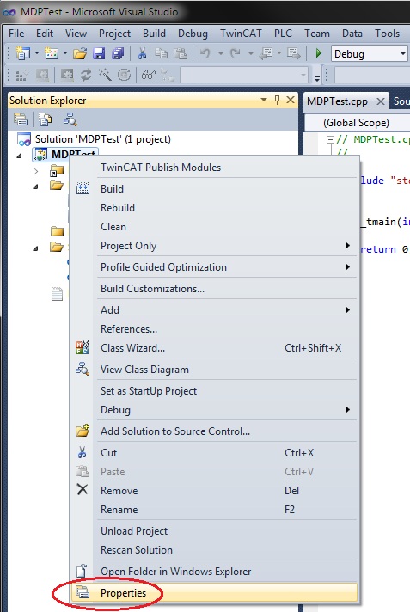Switch to the MDPTest.cpp editor tab
Screen dimensions: 410x612
tap(338, 101)
